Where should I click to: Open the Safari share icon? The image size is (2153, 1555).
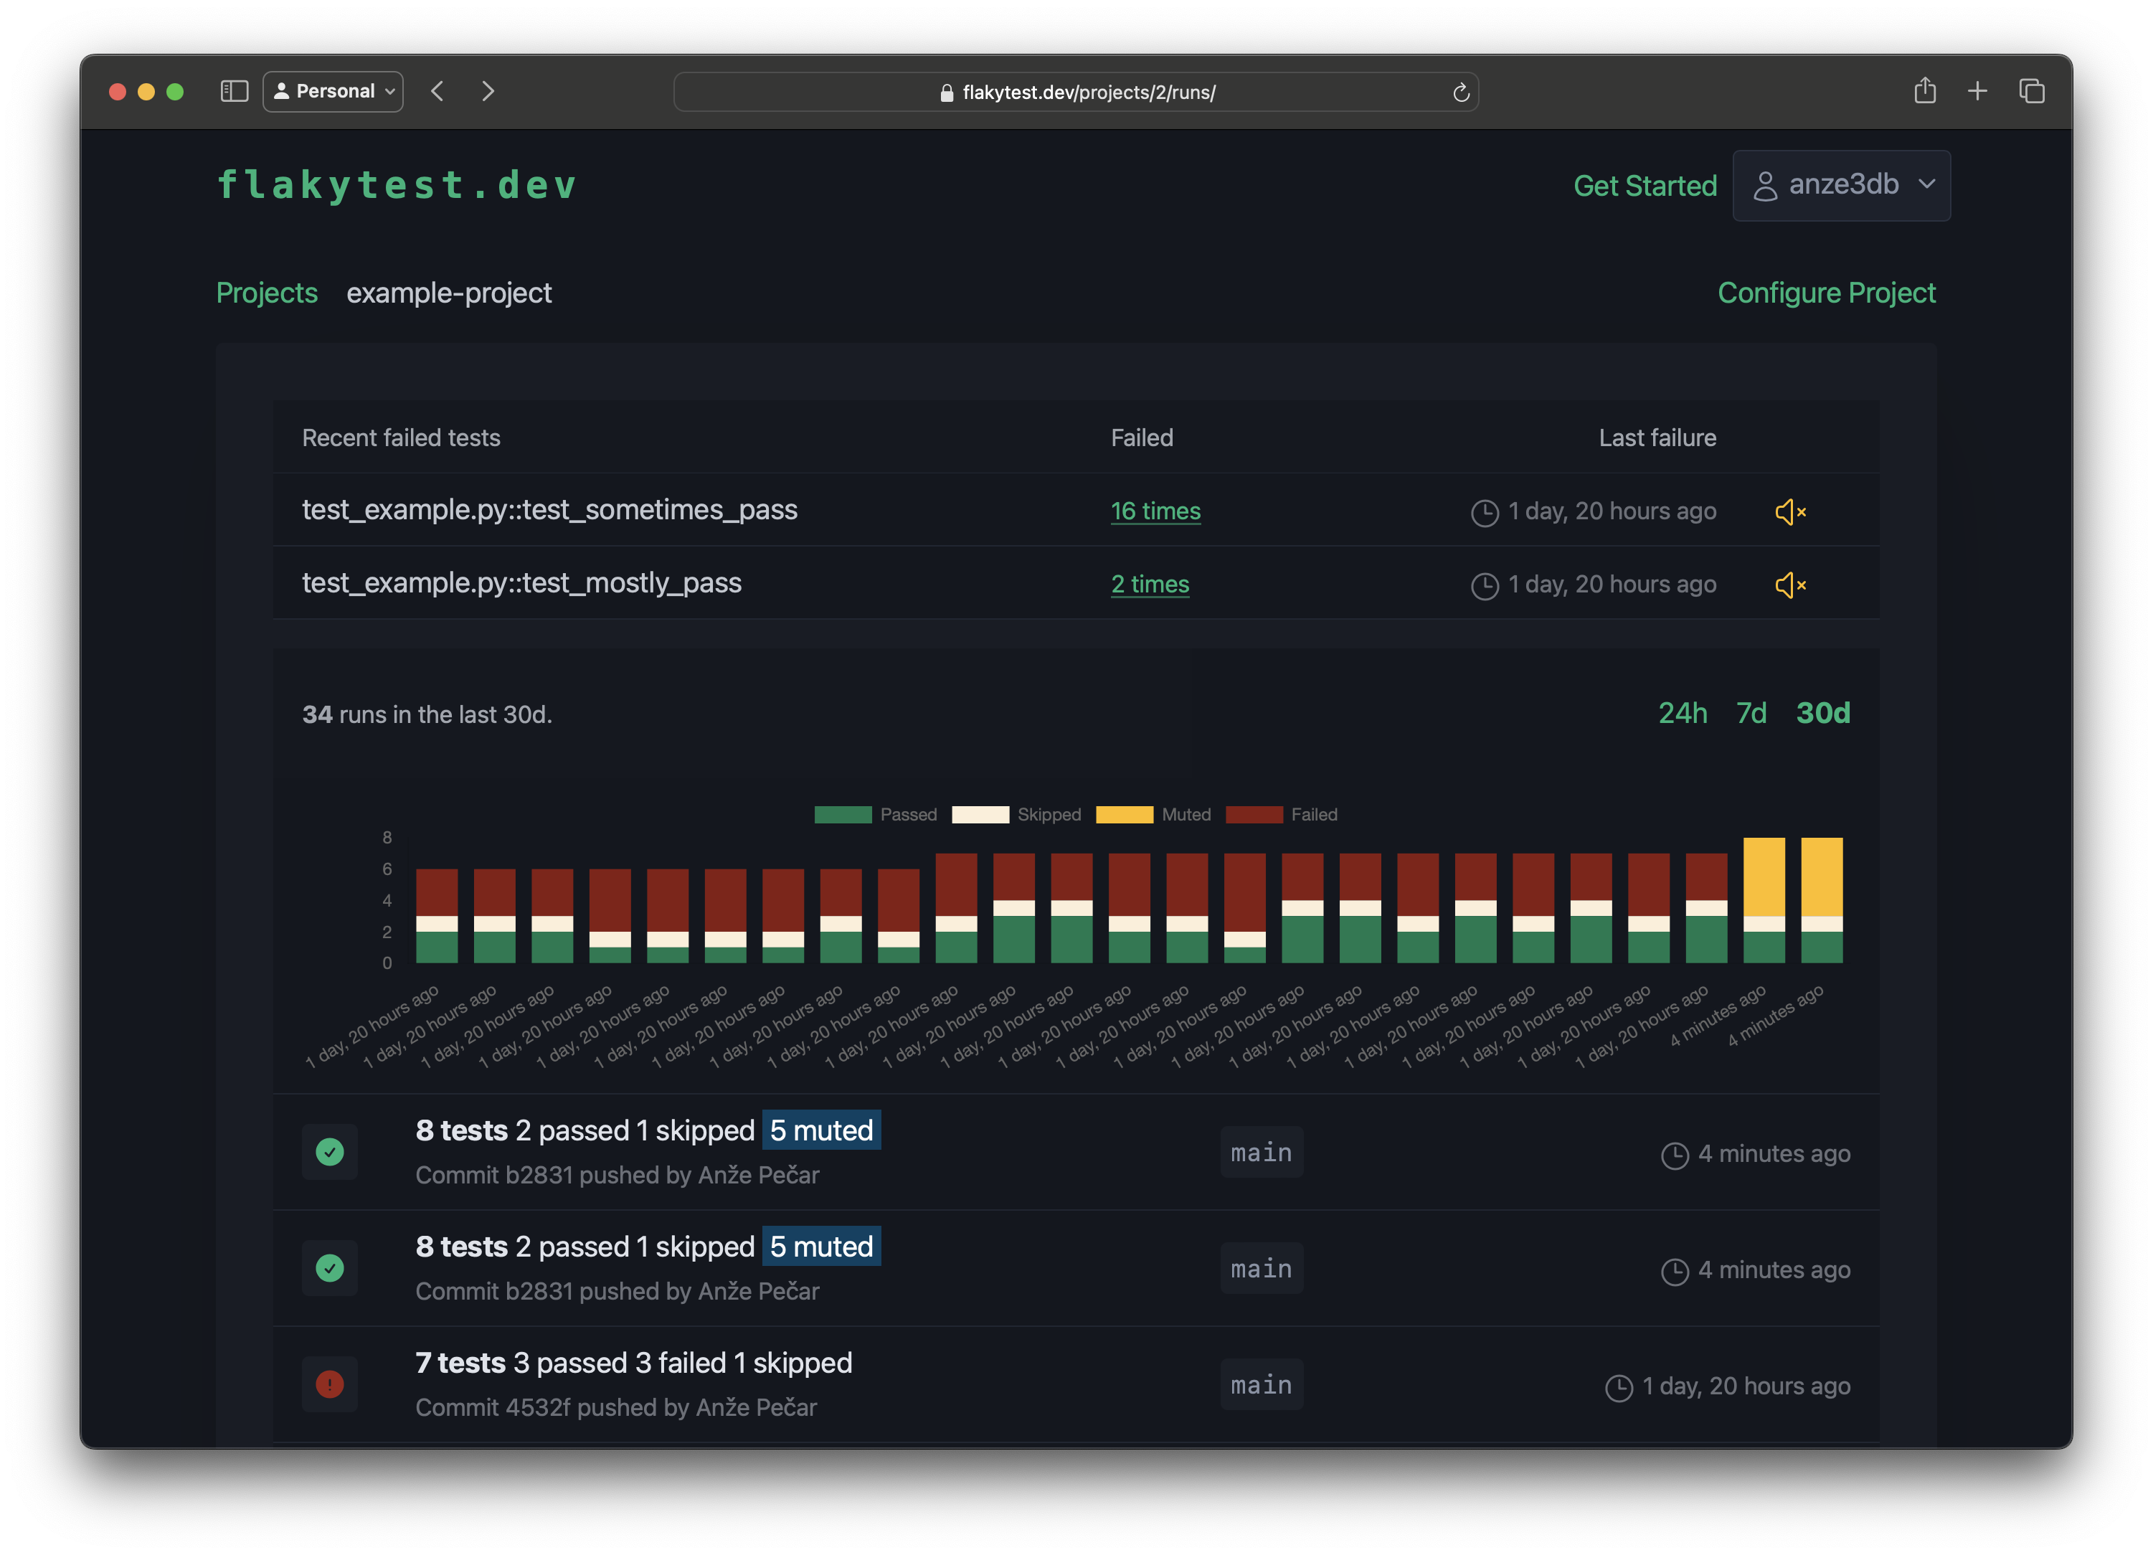pyautogui.click(x=1924, y=90)
